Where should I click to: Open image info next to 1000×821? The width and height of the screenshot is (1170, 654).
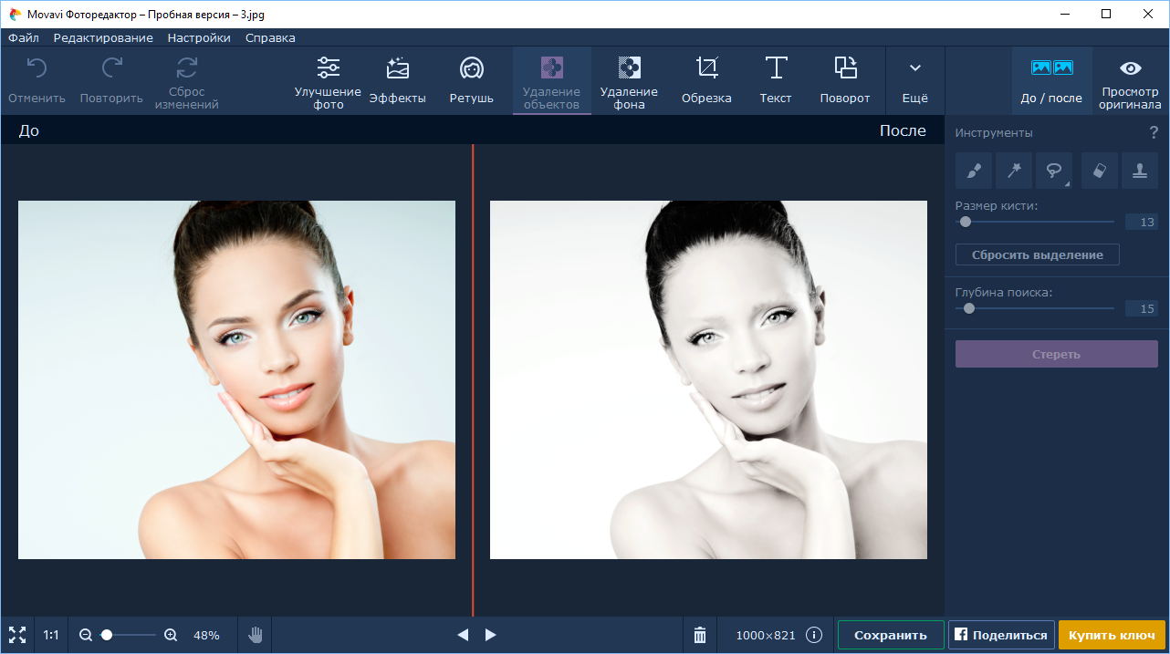point(814,635)
